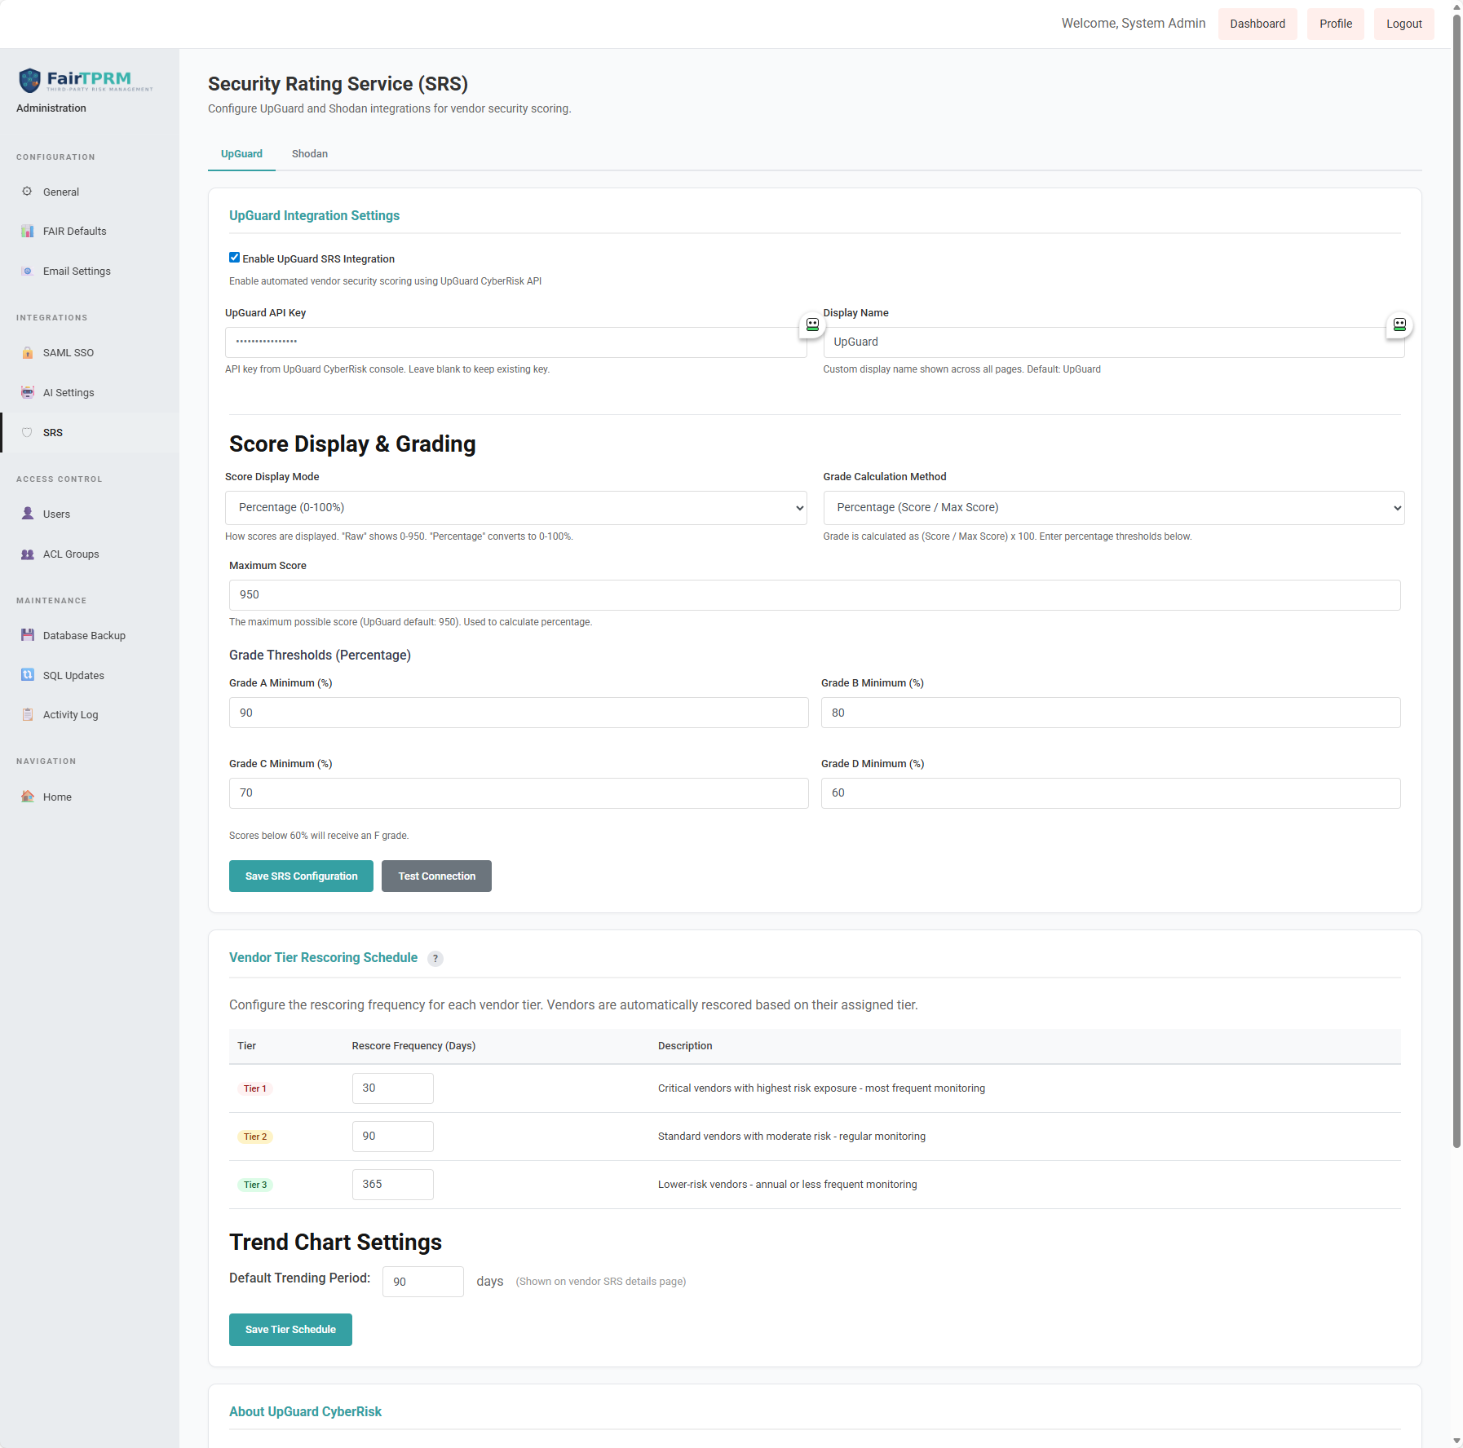This screenshot has width=1463, height=1448.
Task: Click the page vertical scrollbar
Action: click(1456, 571)
